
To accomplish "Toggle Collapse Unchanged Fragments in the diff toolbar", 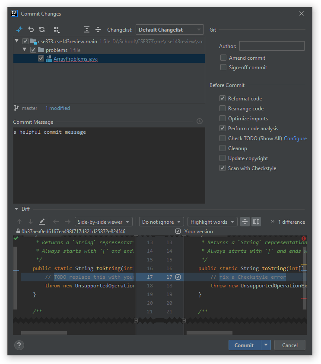I will (x=245, y=222).
